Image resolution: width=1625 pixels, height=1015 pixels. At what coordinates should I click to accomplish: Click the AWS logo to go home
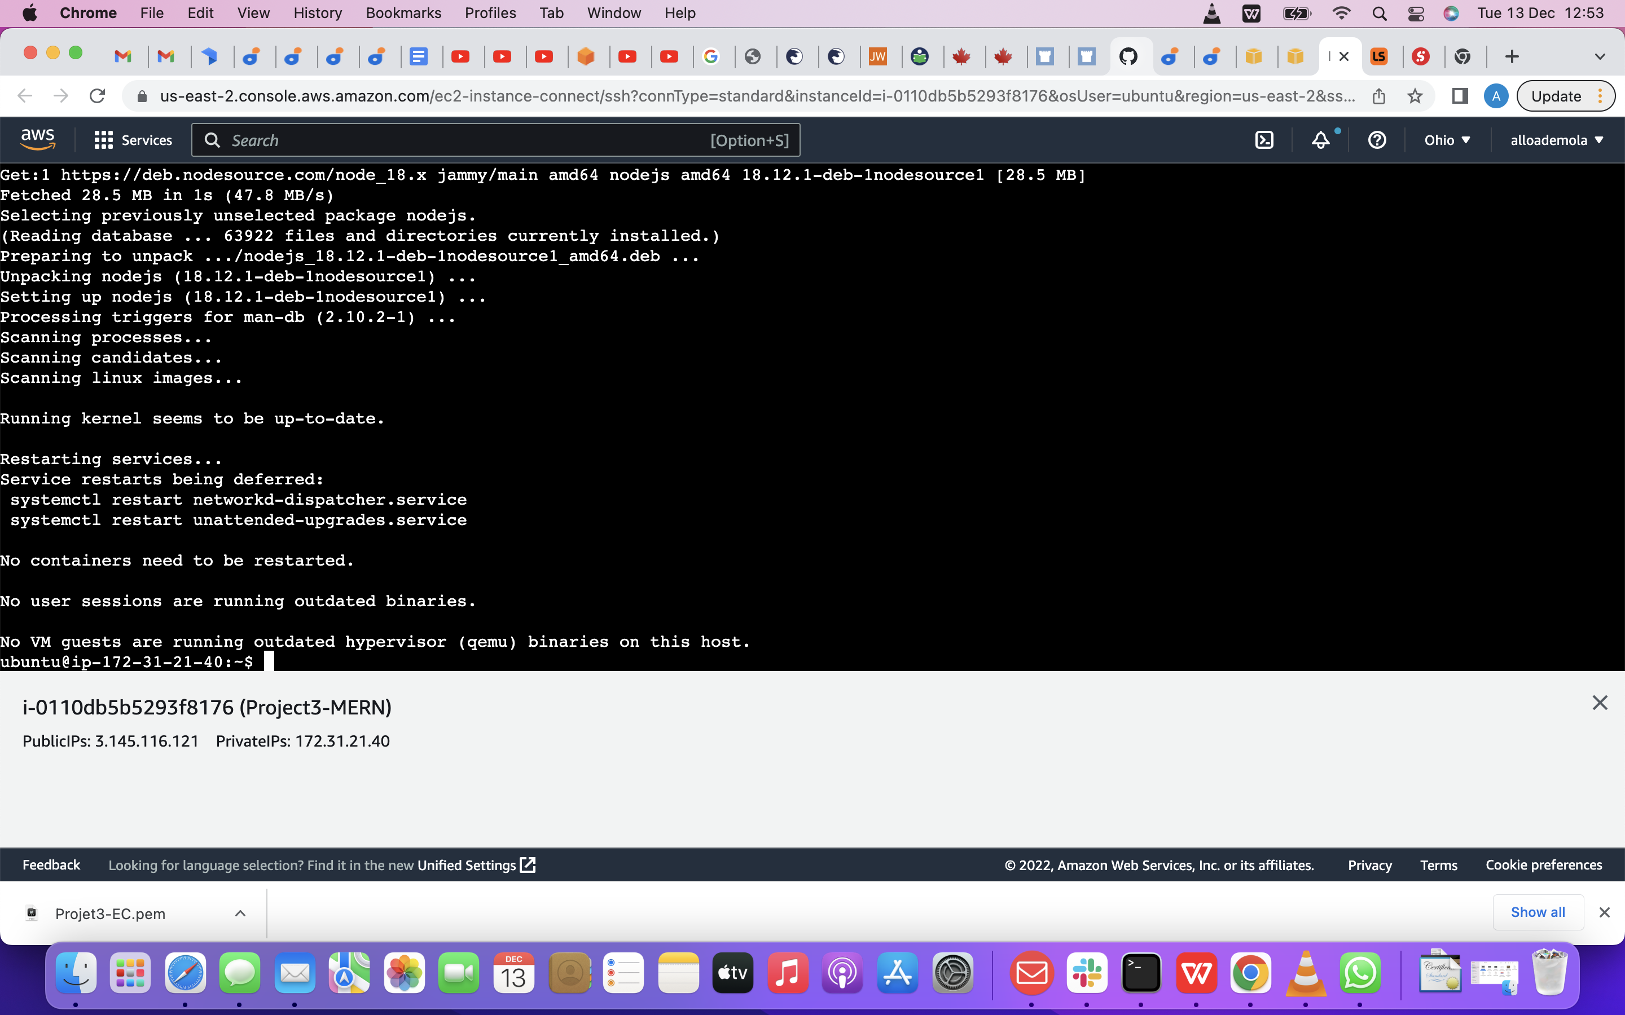click(38, 138)
